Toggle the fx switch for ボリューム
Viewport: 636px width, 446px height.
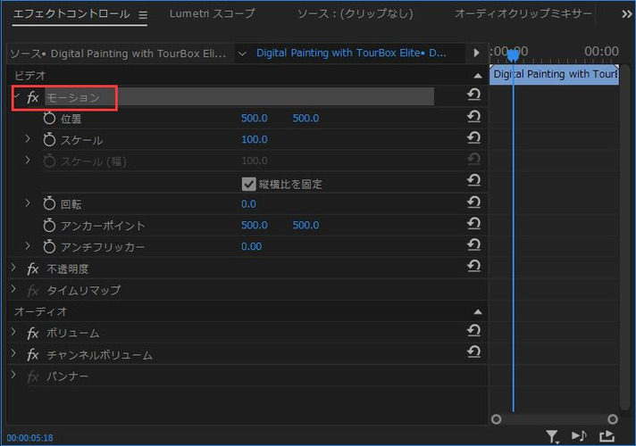(x=33, y=333)
